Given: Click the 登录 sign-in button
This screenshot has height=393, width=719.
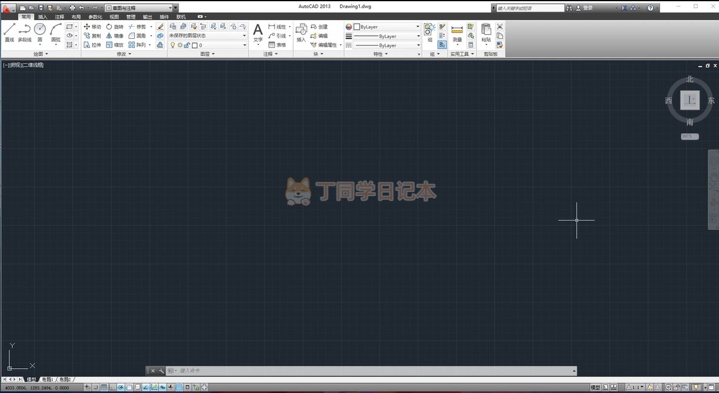Looking at the screenshot, I should pyautogui.click(x=584, y=8).
